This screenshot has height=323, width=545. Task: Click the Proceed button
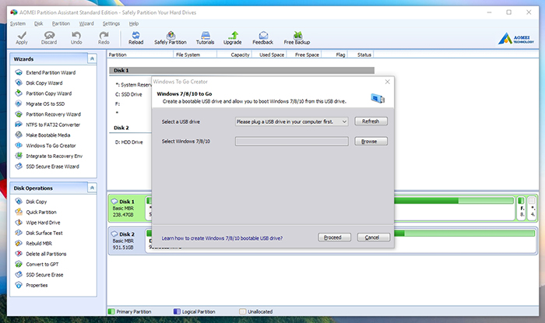click(x=334, y=237)
